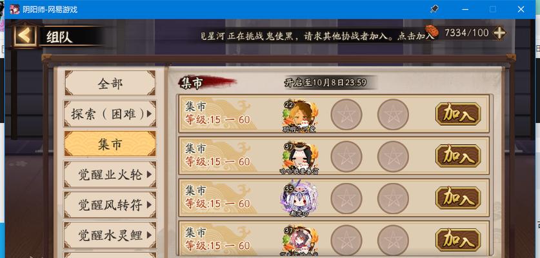Open the level 37 leader avatar in second row
Viewport: 540px width, 258px height.
click(300, 157)
